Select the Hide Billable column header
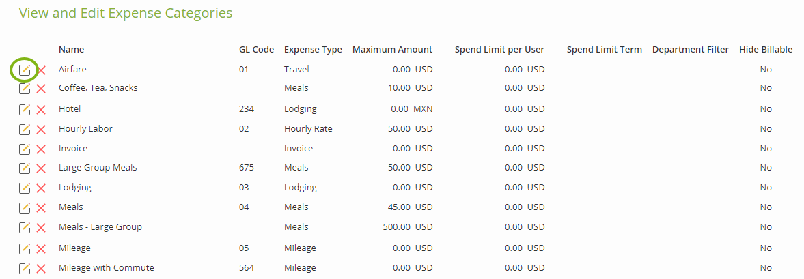The image size is (804, 279). pyautogui.click(x=766, y=50)
